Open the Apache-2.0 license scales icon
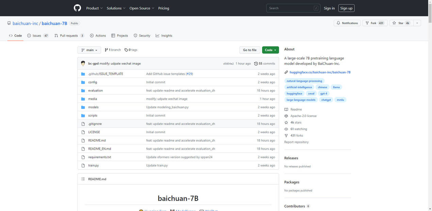 pos(286,116)
